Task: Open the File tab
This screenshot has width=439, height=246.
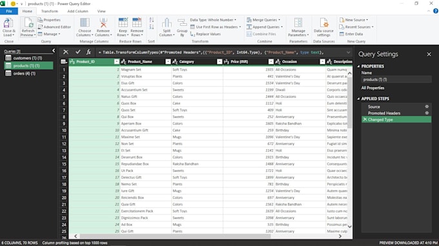Action: coord(9,11)
